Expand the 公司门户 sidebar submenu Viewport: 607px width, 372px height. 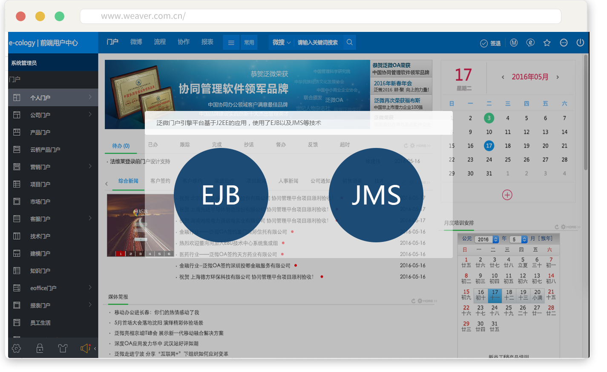(90, 114)
